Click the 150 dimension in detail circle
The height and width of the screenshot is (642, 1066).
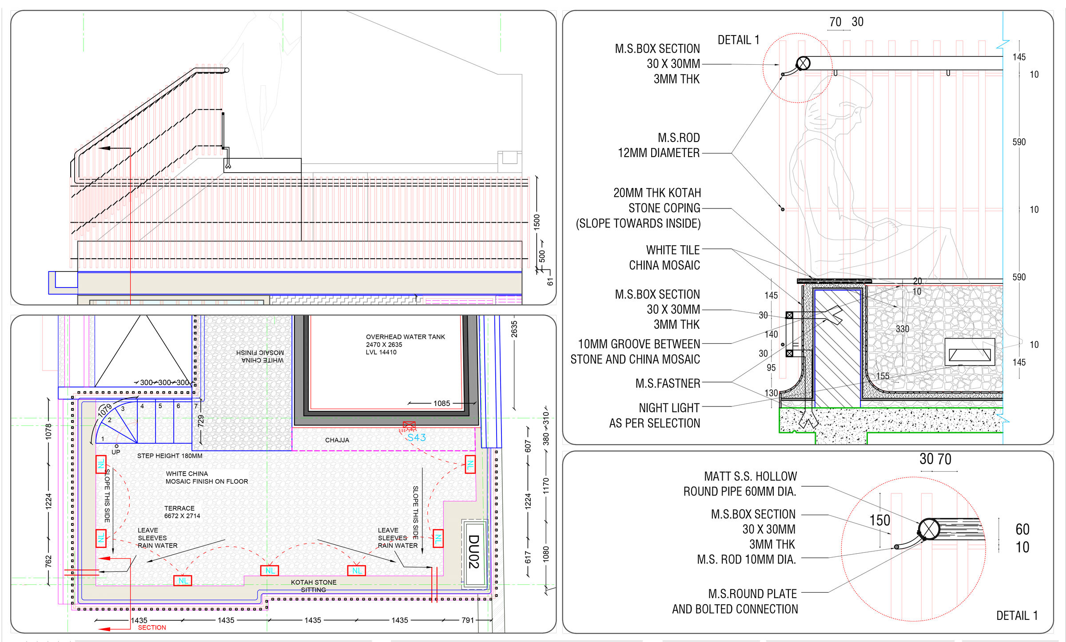(880, 520)
